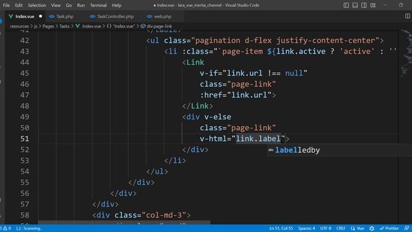412x232 pixels.
Task: Click the notifications icon in status bar
Action: [x=406, y=228]
